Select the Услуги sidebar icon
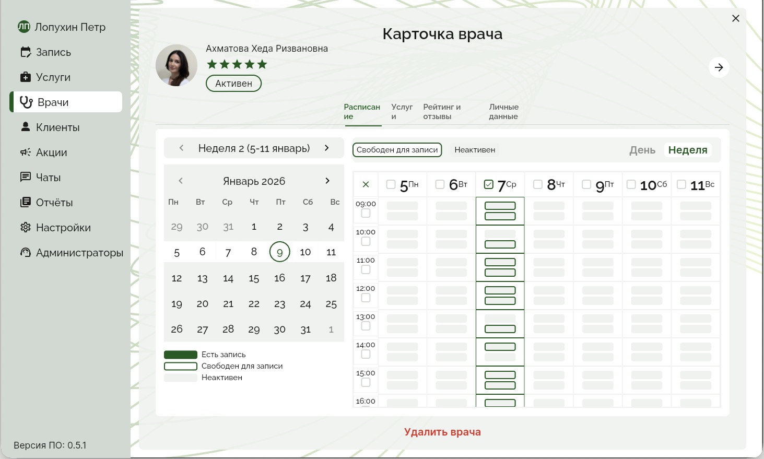The width and height of the screenshot is (764, 459). point(26,77)
